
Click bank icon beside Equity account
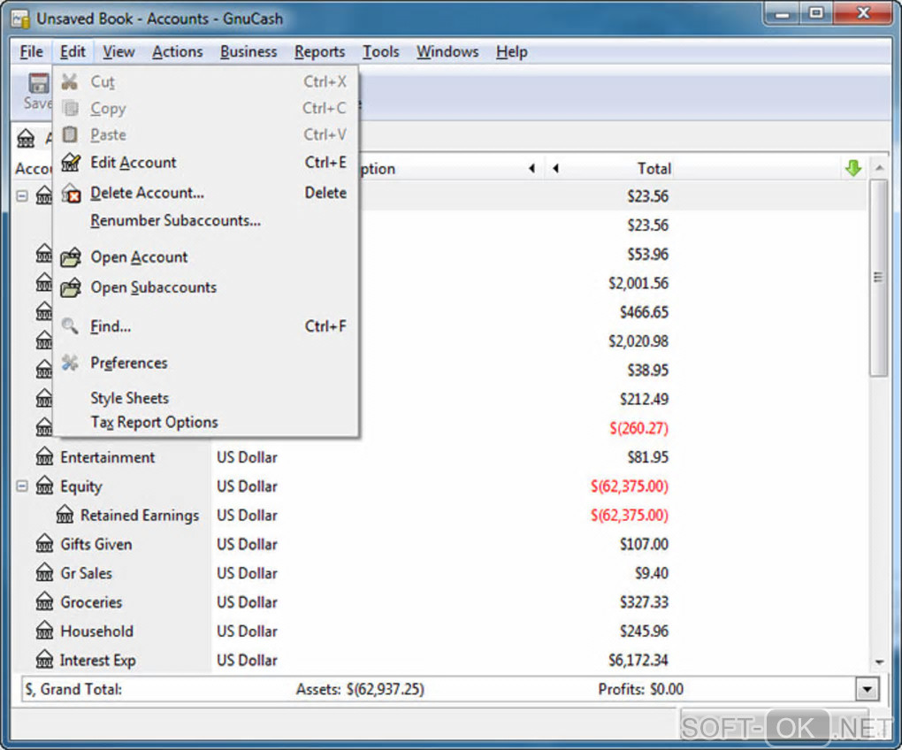click(x=44, y=486)
